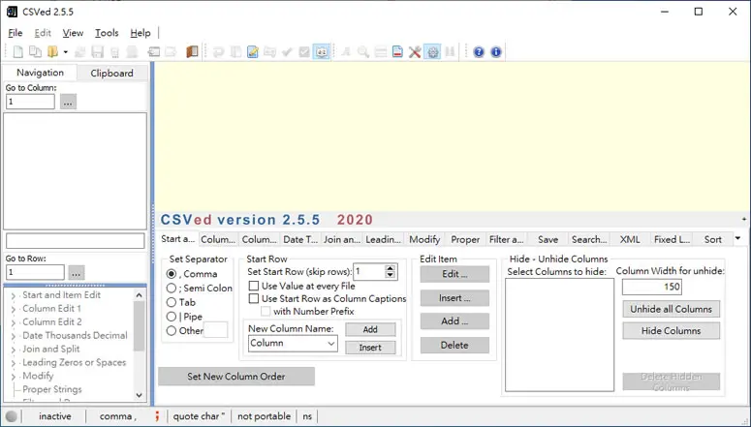Check Use Value at every File
The height and width of the screenshot is (427, 751).
coord(254,286)
